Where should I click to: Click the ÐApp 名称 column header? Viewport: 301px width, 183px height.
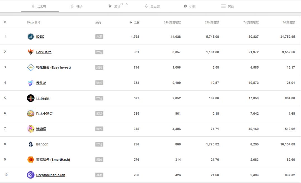pyautogui.click(x=34, y=22)
